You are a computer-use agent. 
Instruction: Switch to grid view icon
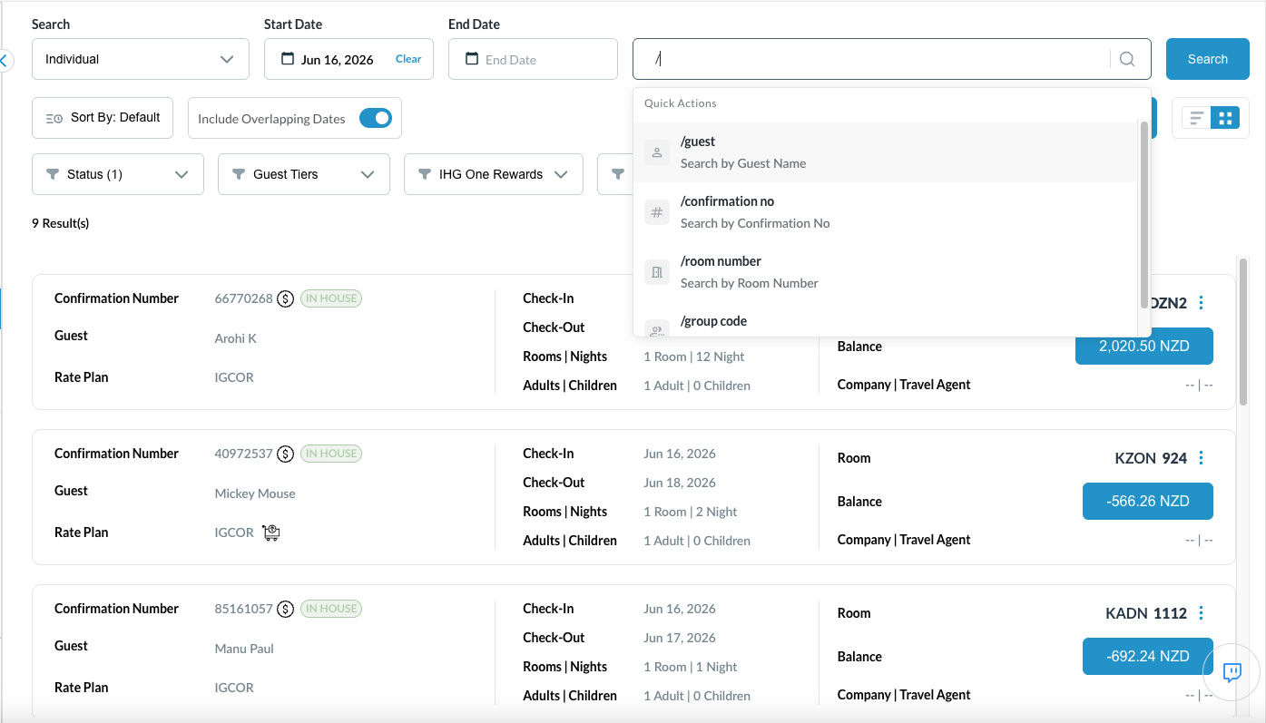pos(1225,118)
